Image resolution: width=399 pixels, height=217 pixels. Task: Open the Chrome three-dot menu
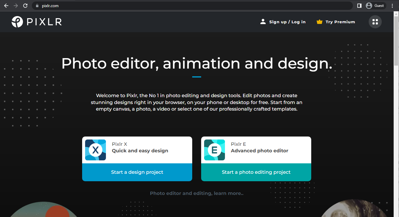click(392, 6)
